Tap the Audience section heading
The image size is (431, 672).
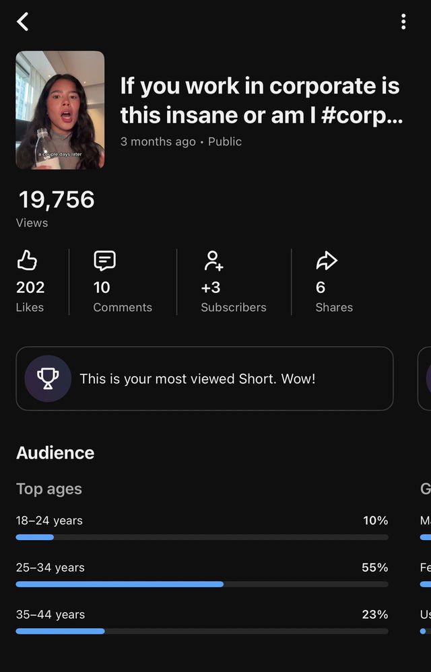[55, 452]
